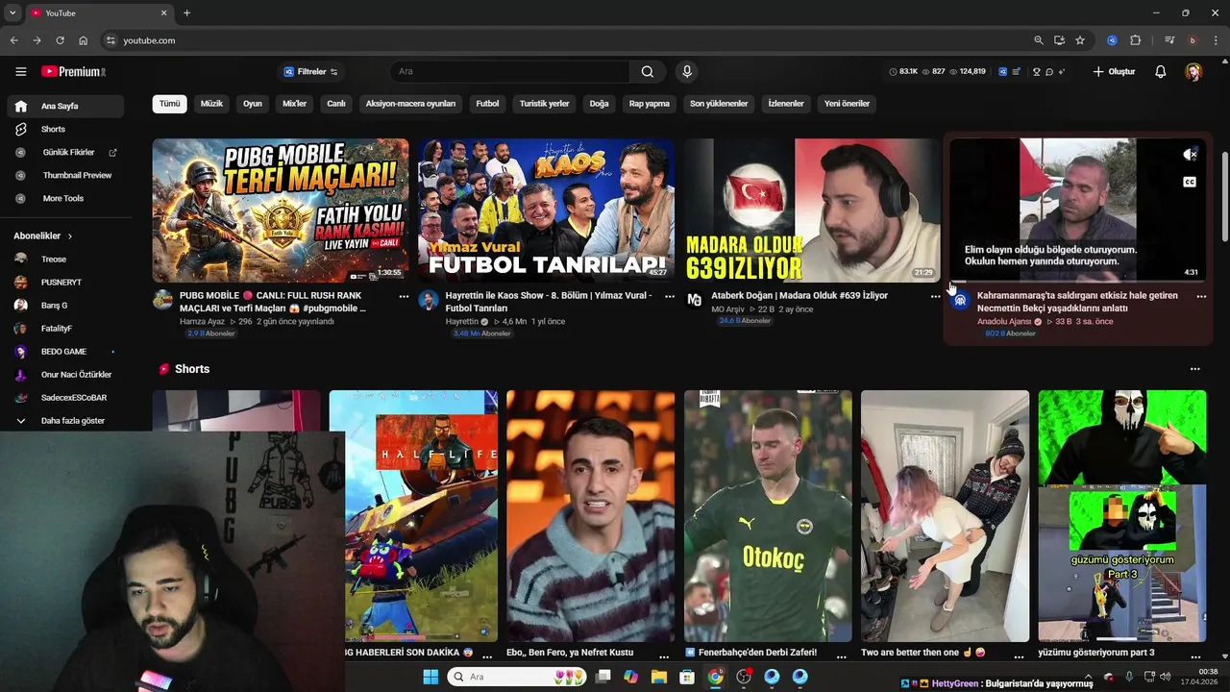Open options for the Ataberk Doğan video

[935, 297]
